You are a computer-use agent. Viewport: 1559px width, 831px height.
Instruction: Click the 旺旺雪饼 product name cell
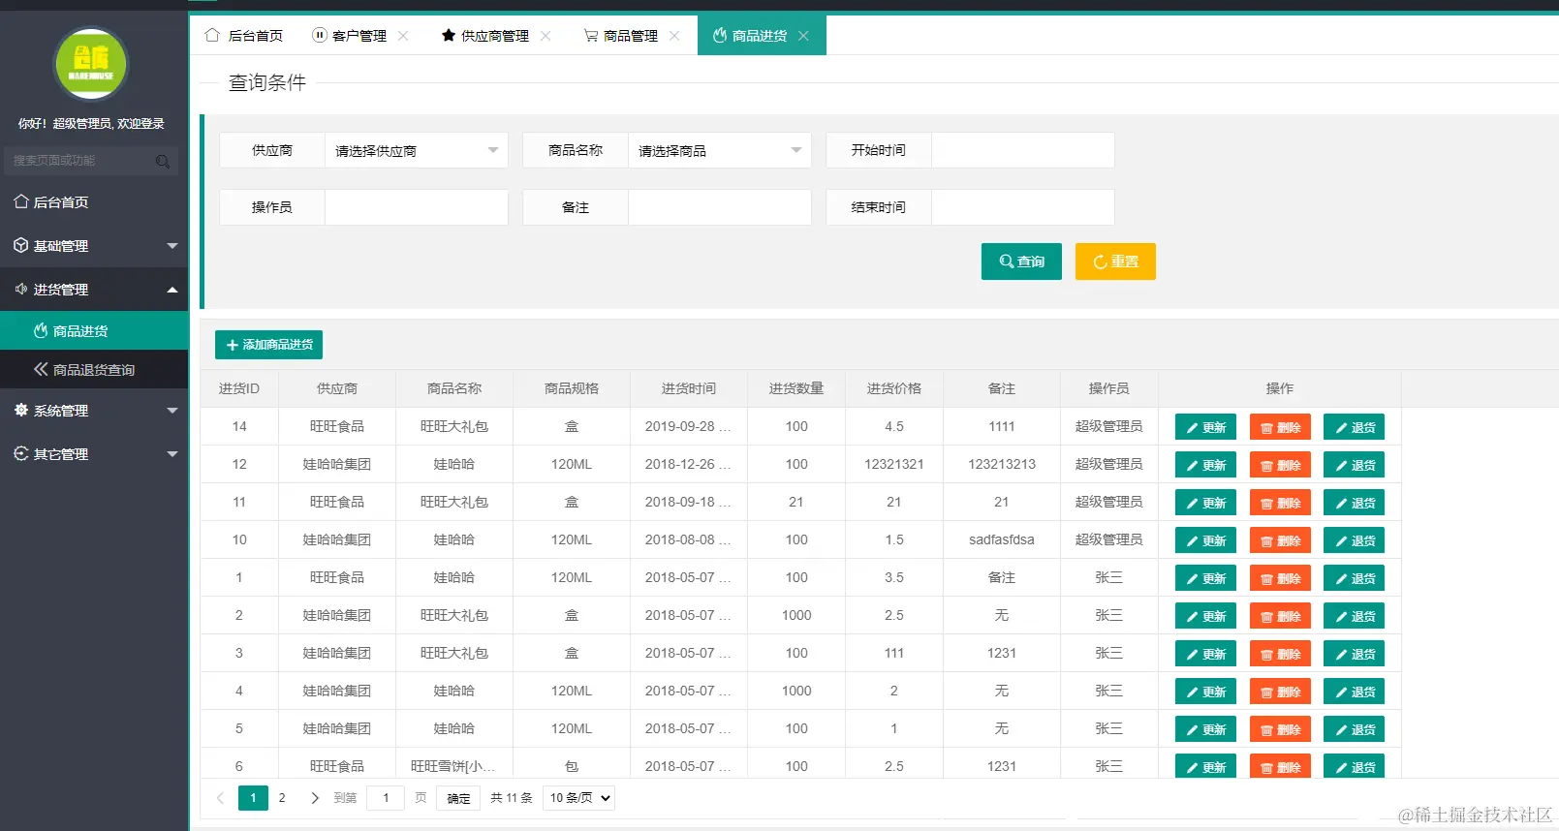pos(453,766)
